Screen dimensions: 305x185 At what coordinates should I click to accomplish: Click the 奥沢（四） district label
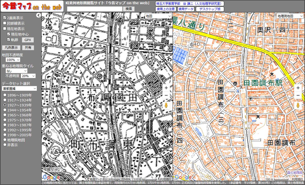click(273, 30)
